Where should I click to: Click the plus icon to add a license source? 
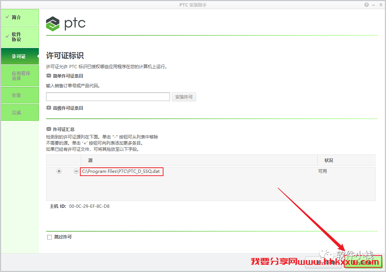59,171
